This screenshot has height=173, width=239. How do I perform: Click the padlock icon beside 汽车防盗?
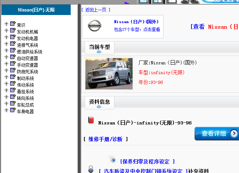pyautogui.click(x=91, y=169)
